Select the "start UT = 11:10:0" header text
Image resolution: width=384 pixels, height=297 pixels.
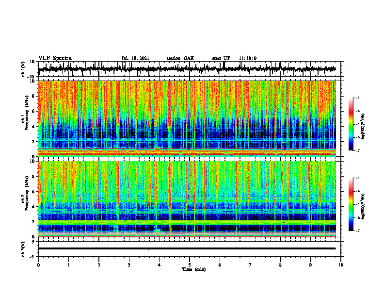click(234, 58)
